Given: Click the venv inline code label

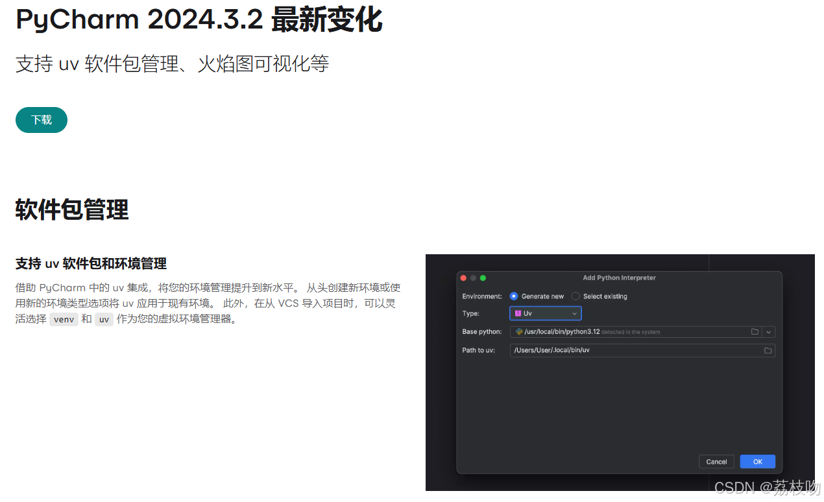Looking at the screenshot, I should [x=64, y=319].
